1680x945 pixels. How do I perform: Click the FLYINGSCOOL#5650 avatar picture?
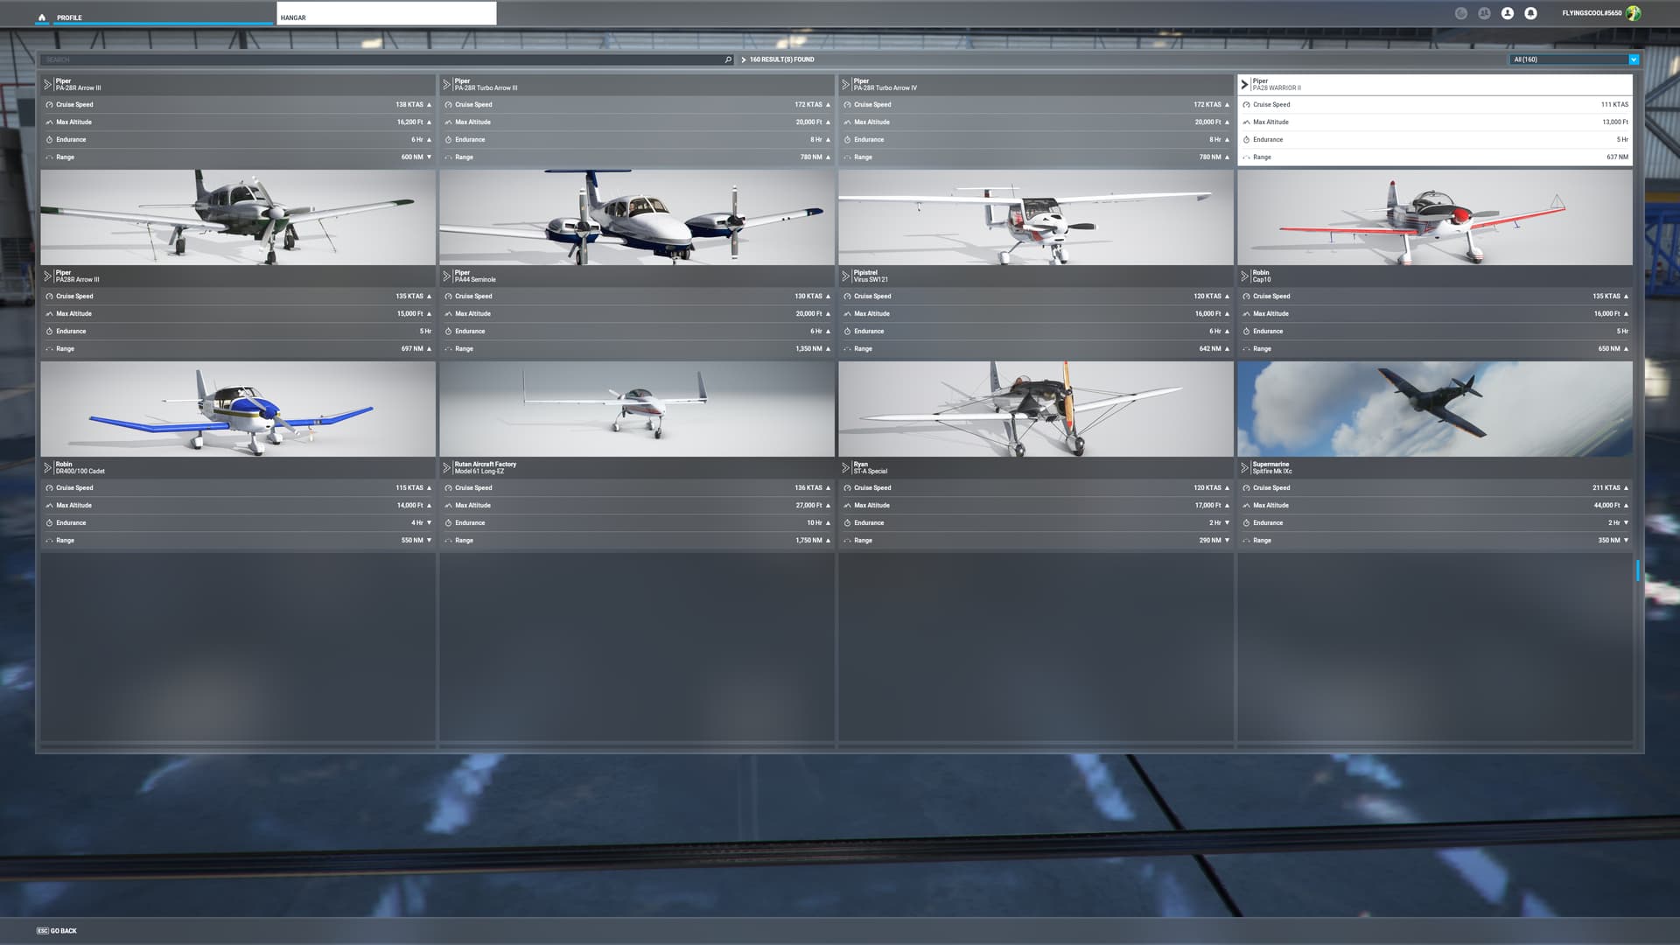click(1633, 13)
